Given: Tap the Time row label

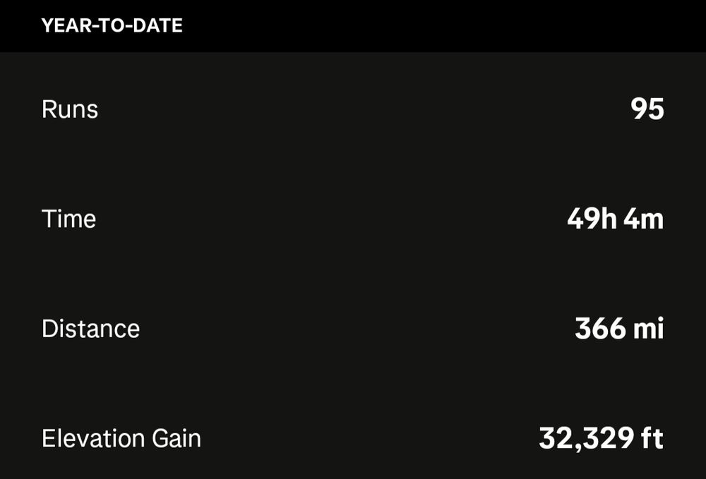Looking at the screenshot, I should pyautogui.click(x=69, y=219).
